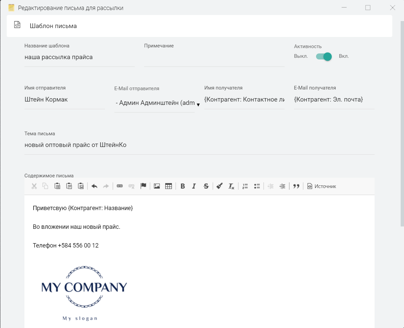
Task: Insert a table via toolbar icon
Action: tap(169, 186)
